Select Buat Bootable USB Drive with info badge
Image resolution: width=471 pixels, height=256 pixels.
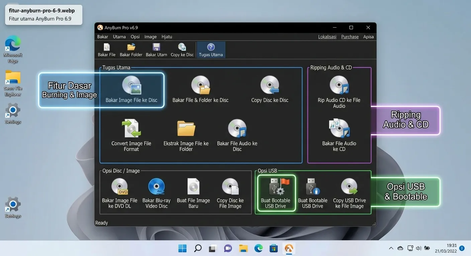click(x=313, y=193)
